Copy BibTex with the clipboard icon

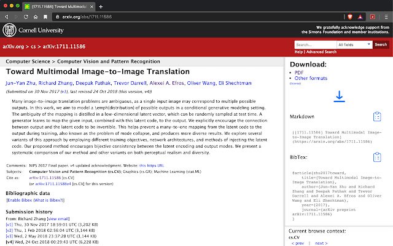(x=377, y=157)
